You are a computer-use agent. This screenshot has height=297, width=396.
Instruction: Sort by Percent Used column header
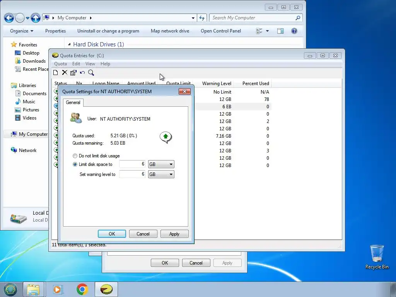[x=253, y=84]
